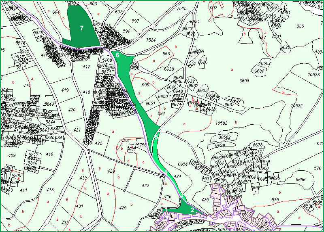Select parcel 6654
This screenshot has width=324, height=232.
(x=183, y=164)
